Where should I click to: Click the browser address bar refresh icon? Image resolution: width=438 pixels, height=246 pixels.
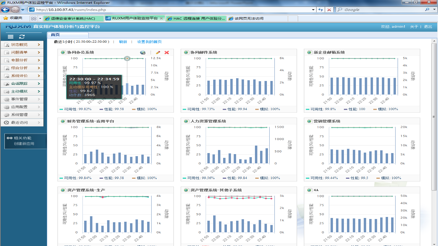(321, 10)
